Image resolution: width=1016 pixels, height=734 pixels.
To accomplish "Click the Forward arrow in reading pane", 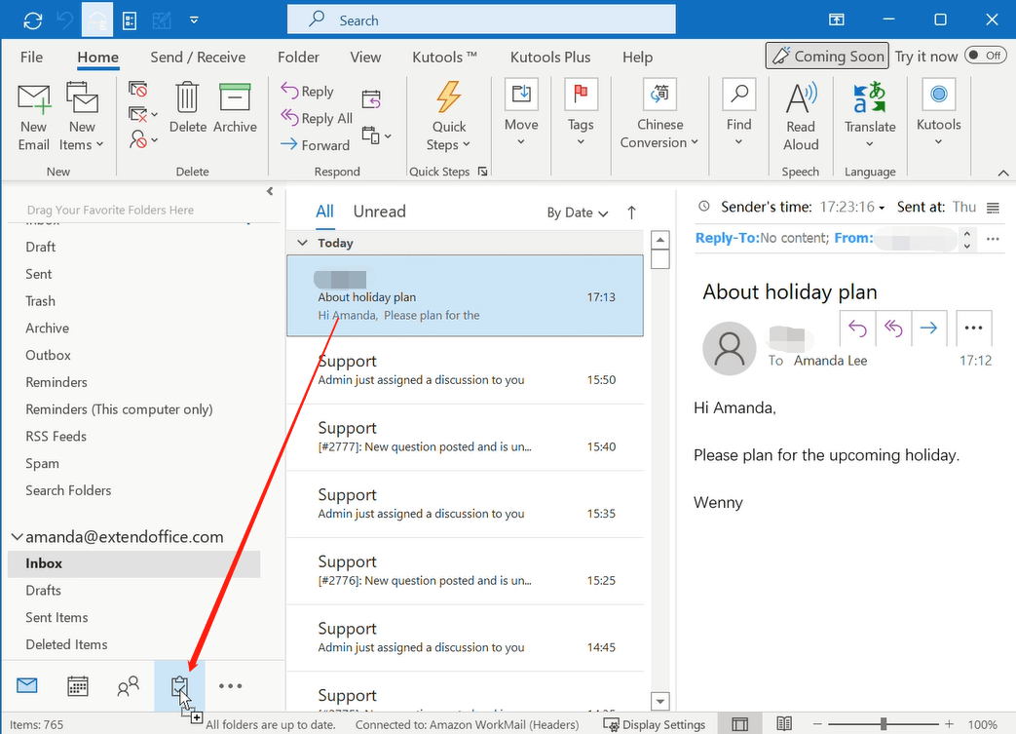I will pos(928,328).
